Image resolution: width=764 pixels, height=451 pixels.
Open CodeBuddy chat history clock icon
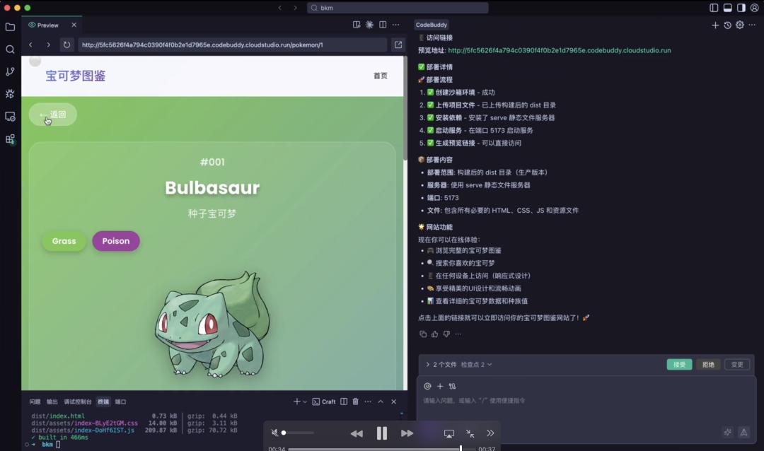click(727, 25)
